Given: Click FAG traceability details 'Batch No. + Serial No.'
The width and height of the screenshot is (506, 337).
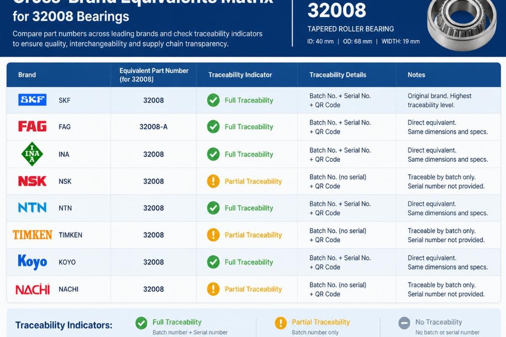Looking at the screenshot, I should click(340, 123).
